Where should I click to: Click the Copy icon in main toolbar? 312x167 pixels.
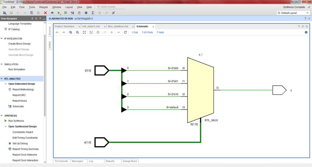tap(32, 13)
